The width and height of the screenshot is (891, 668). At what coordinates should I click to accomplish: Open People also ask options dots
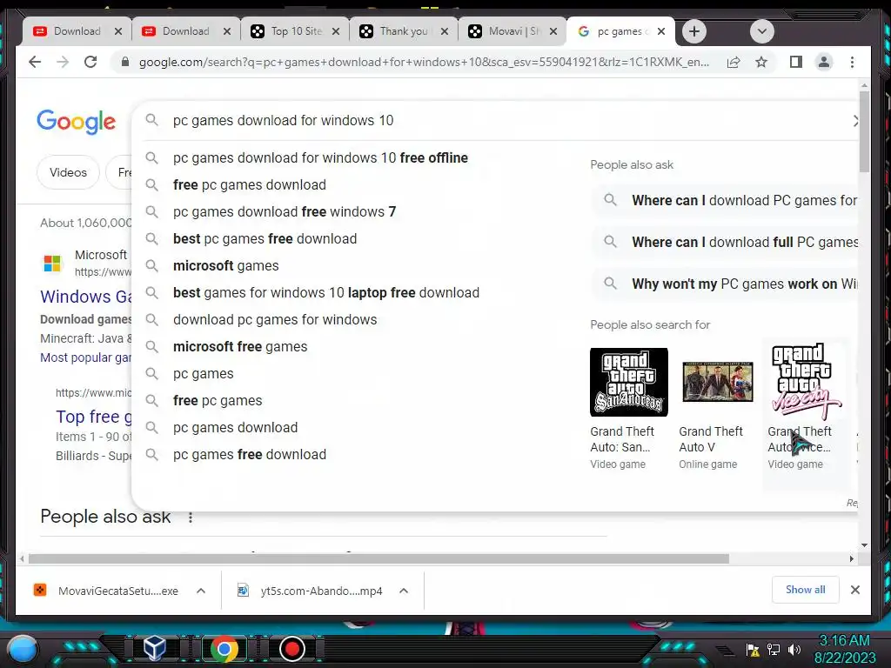click(x=191, y=518)
